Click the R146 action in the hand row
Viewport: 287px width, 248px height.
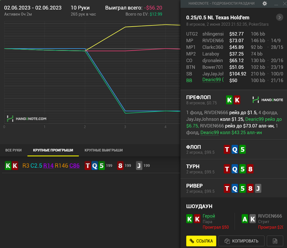click(61, 166)
